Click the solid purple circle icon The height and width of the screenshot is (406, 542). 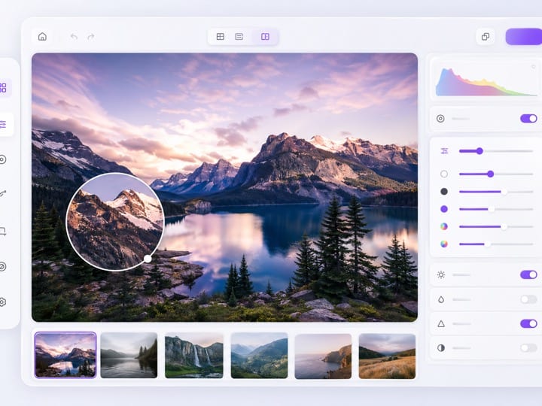[x=444, y=209]
